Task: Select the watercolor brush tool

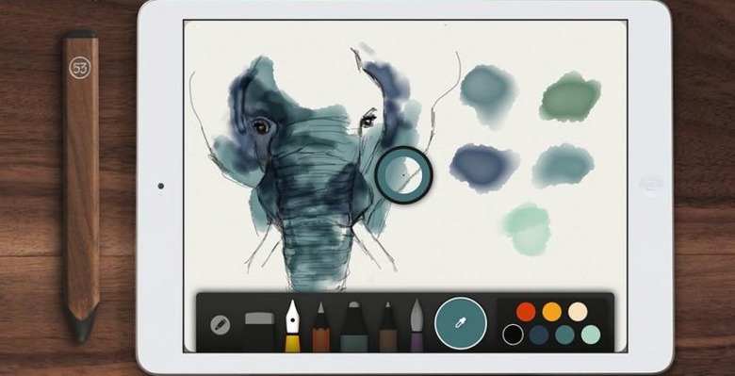Action: (x=416, y=325)
